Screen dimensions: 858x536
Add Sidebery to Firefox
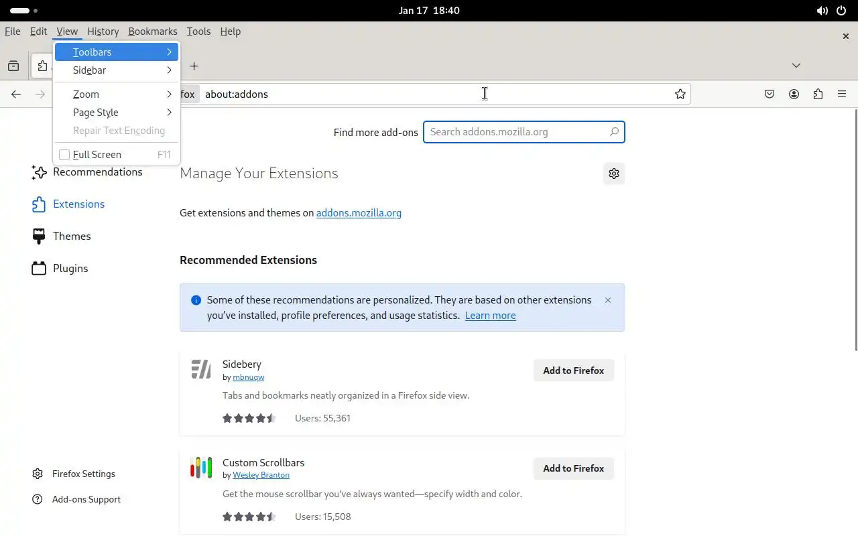tap(574, 371)
